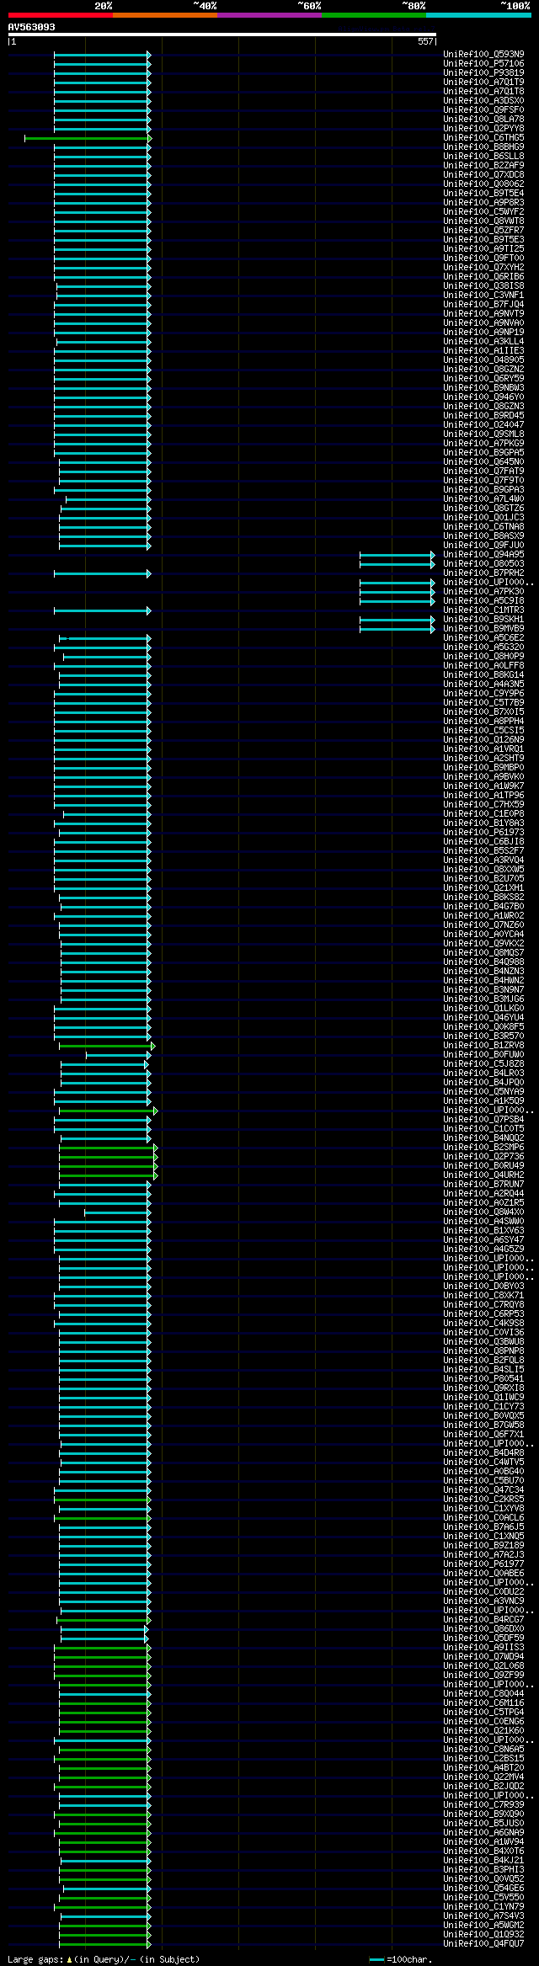This screenshot has width=539, height=1966.
Task: Click hit label UniRef100_Q6RIB6
Action: [483, 277]
